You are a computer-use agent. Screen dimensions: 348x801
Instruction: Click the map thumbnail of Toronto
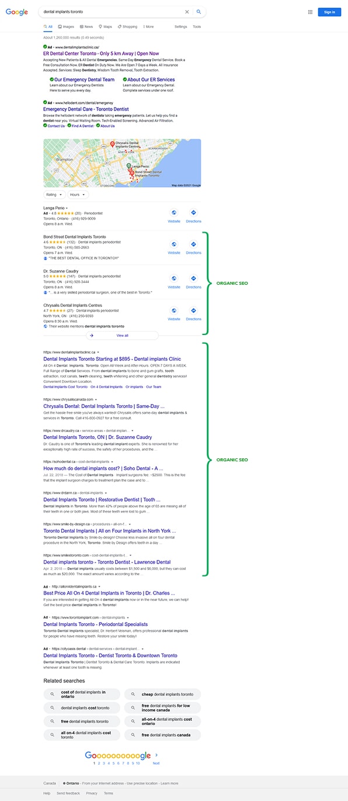coord(122,163)
